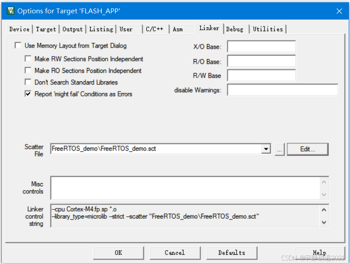Click Misc controls scroll up arrow
The image size is (350, 264).
click(x=324, y=182)
